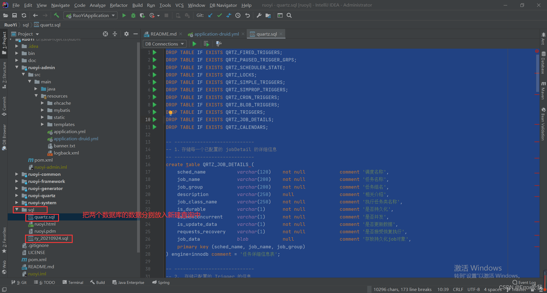
Task: Toggle Database tool window on right sidebar
Action: click(x=543, y=63)
